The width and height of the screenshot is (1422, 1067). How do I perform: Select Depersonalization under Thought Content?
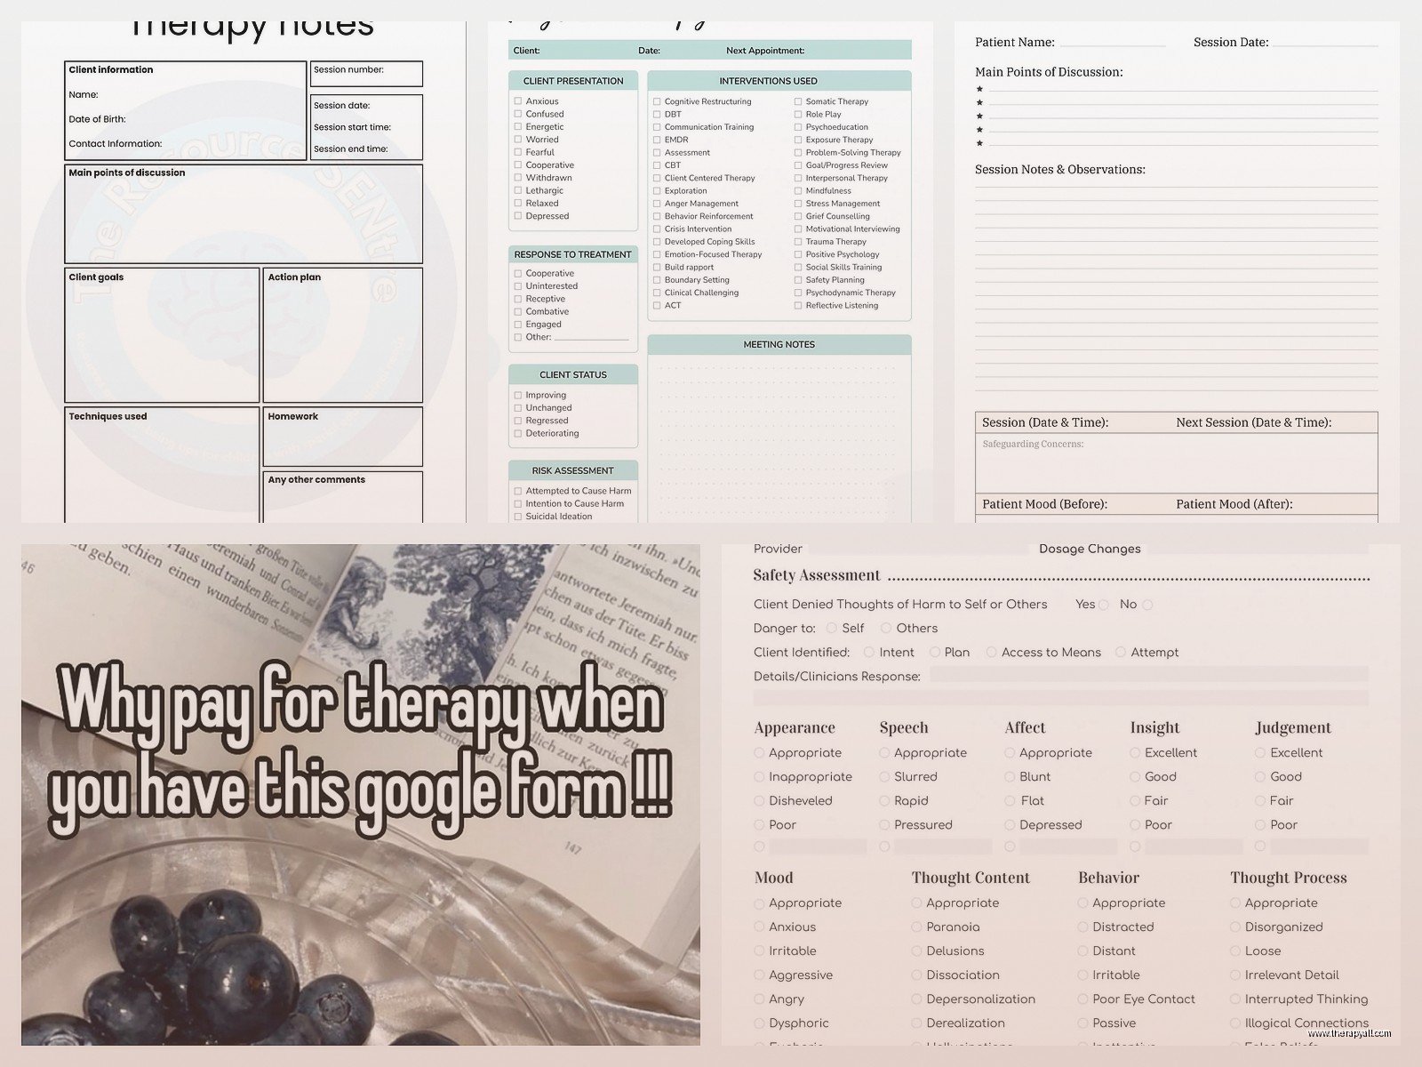point(916,999)
